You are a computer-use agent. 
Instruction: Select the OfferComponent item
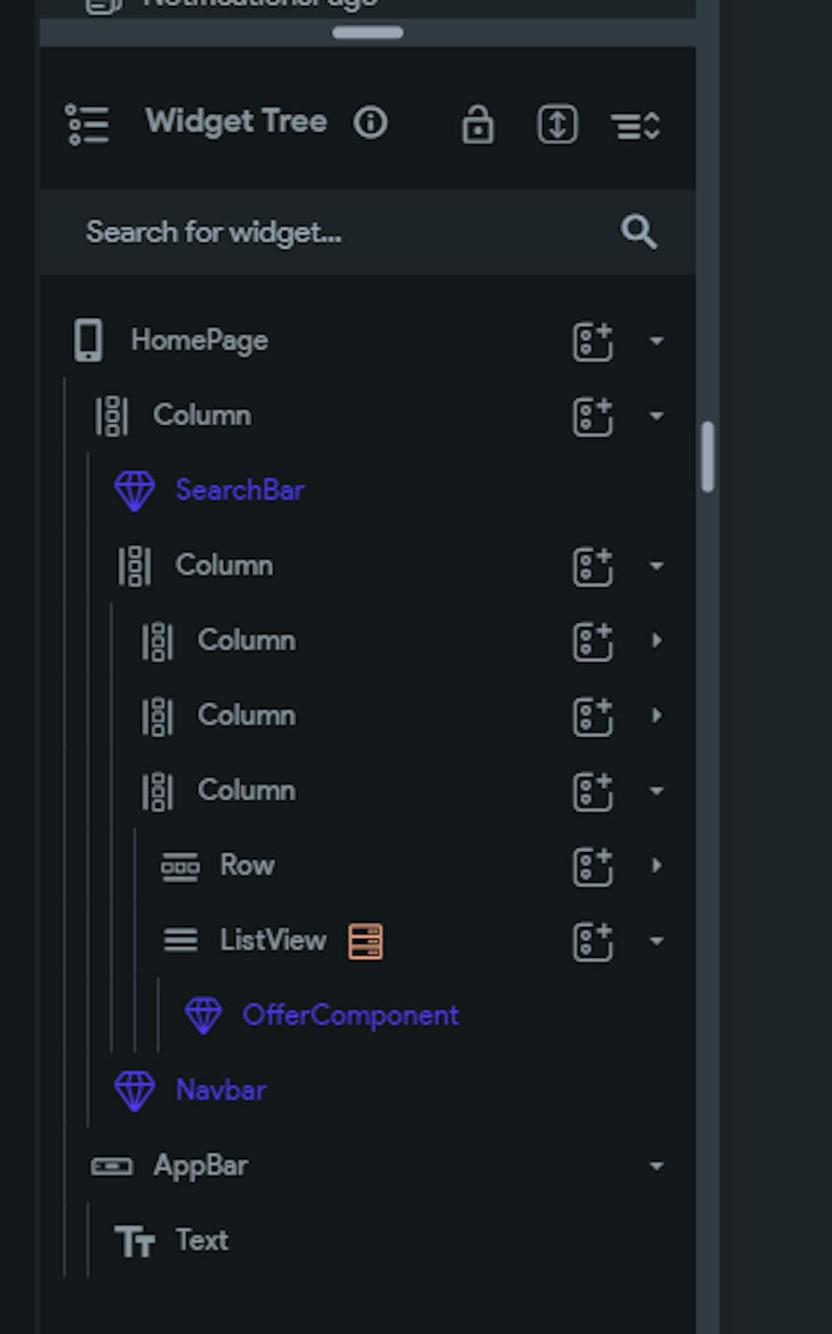[x=349, y=1015]
